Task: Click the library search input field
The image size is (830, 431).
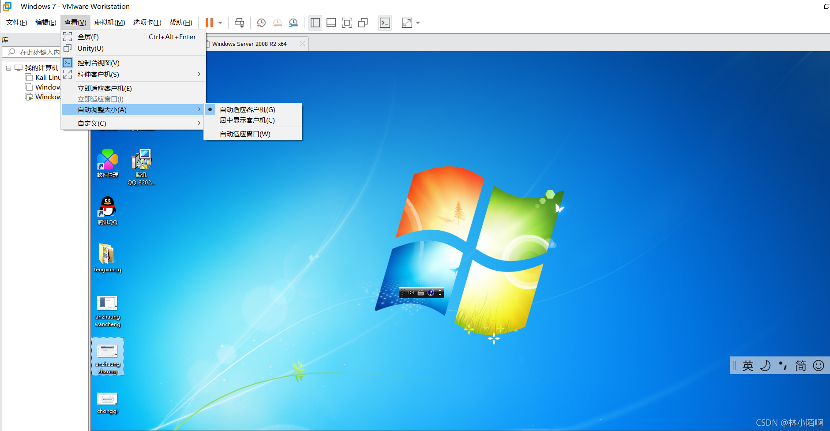Action: pos(32,52)
